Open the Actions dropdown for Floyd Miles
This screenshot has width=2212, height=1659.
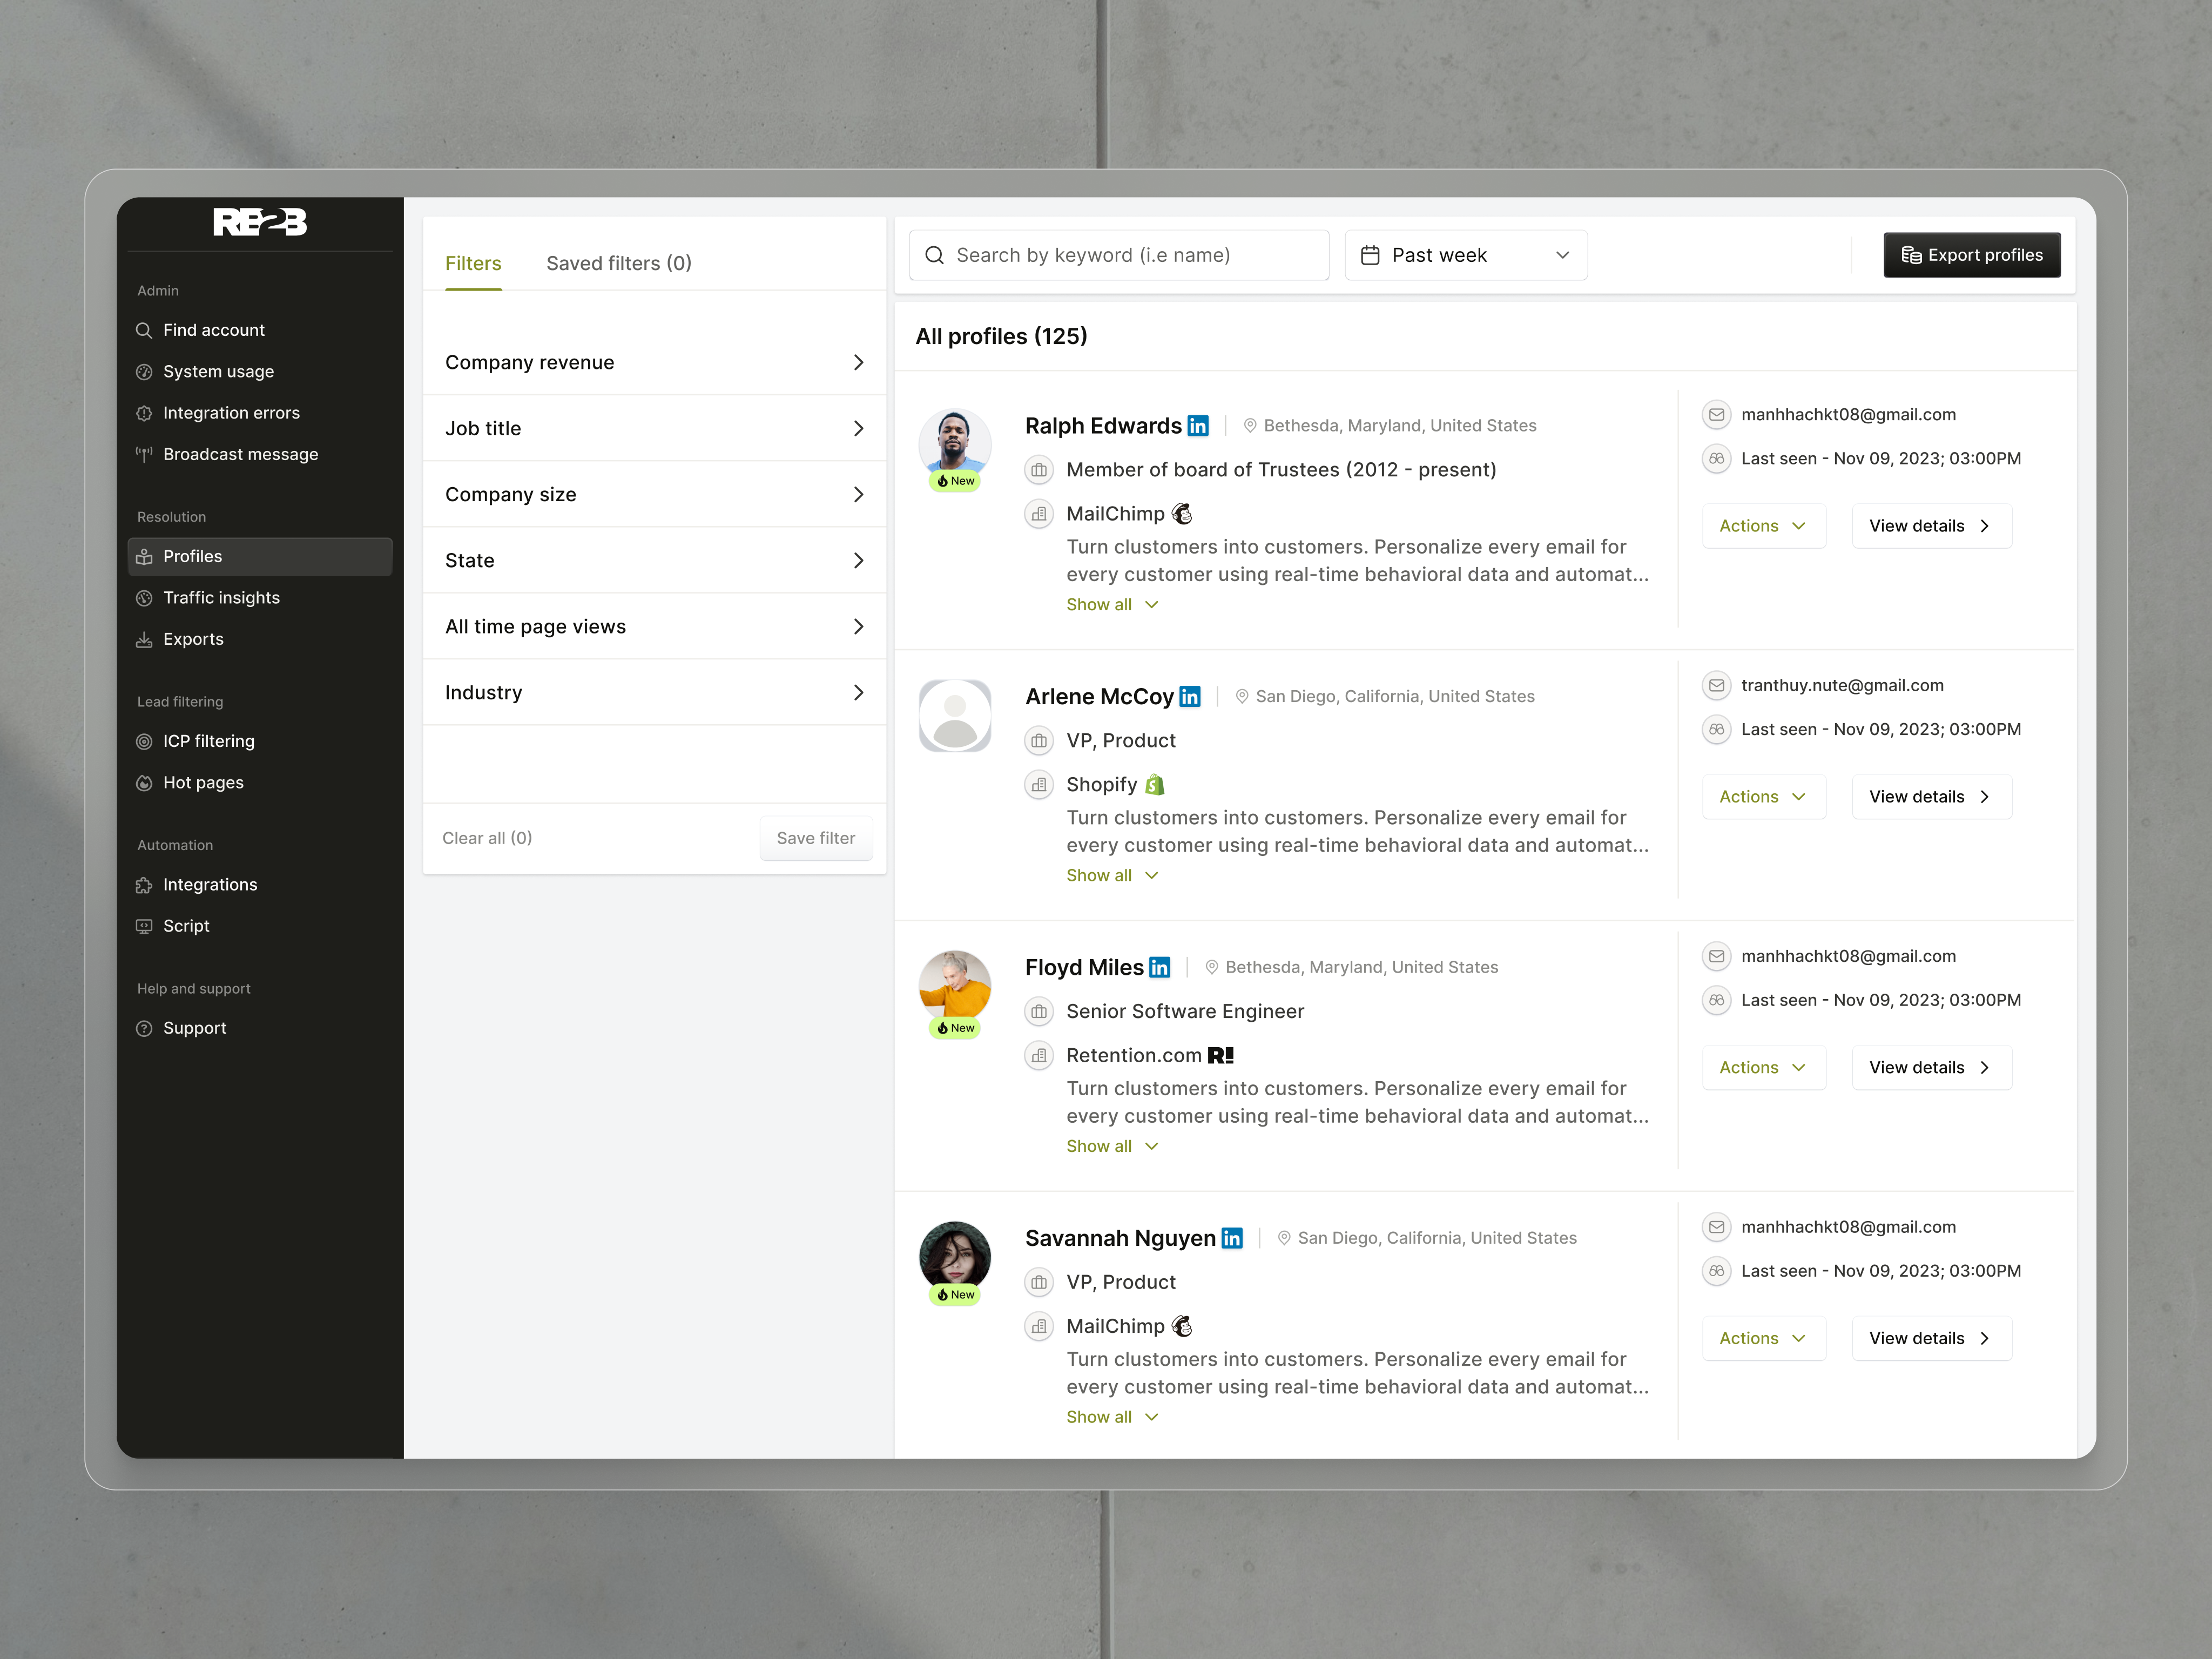[x=1763, y=1067]
